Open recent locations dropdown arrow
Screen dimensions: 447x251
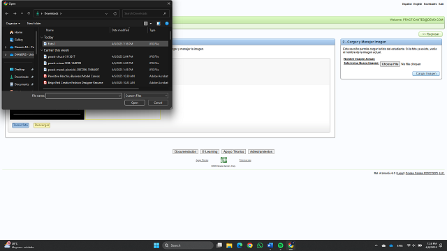click(x=22, y=13)
